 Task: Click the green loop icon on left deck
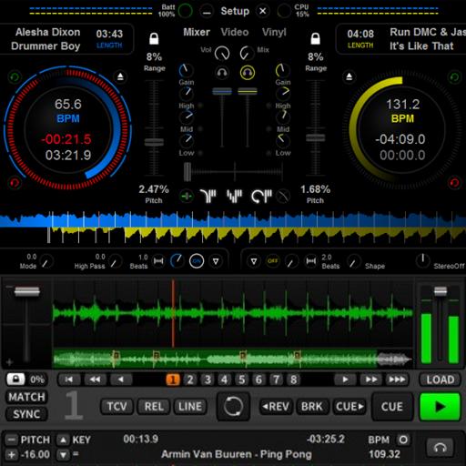(x=15, y=77)
